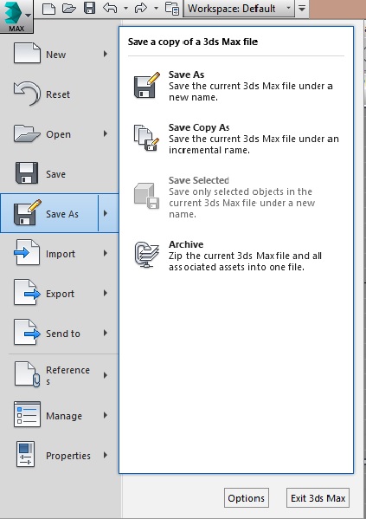
Task: Expand the Manage submenu arrow
Action: pos(106,415)
